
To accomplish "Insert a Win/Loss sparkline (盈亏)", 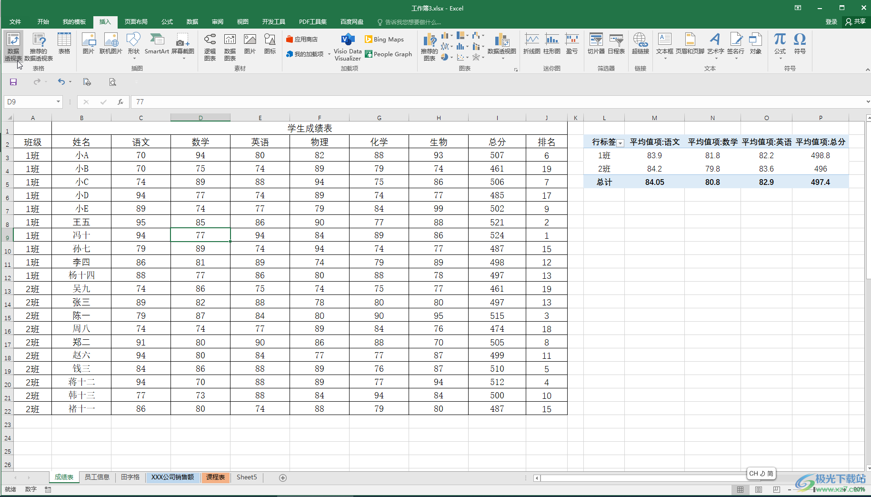I will point(572,43).
